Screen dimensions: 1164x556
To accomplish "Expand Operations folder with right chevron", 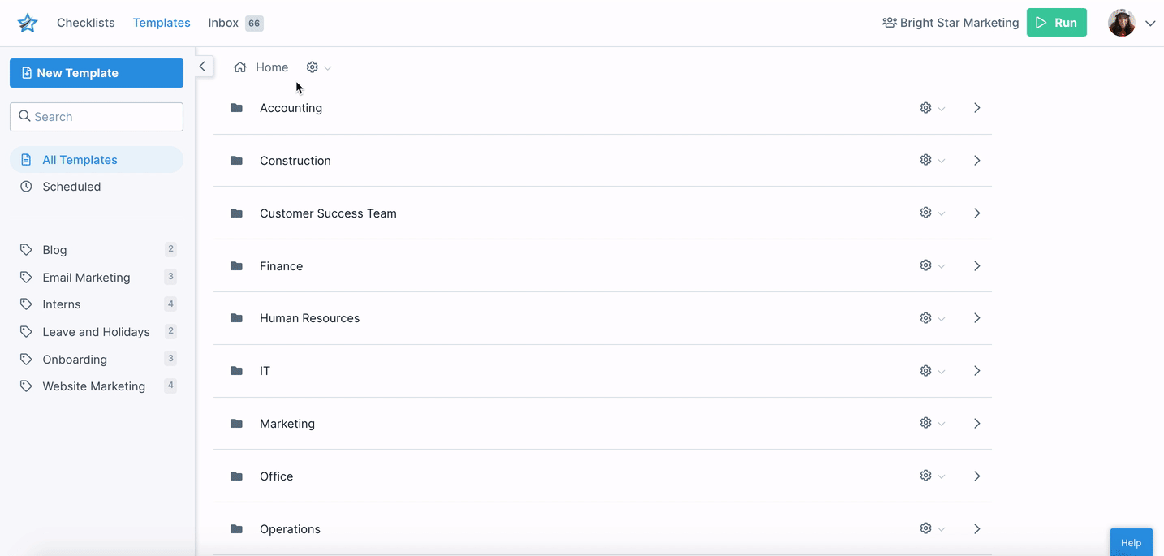I will (x=977, y=529).
